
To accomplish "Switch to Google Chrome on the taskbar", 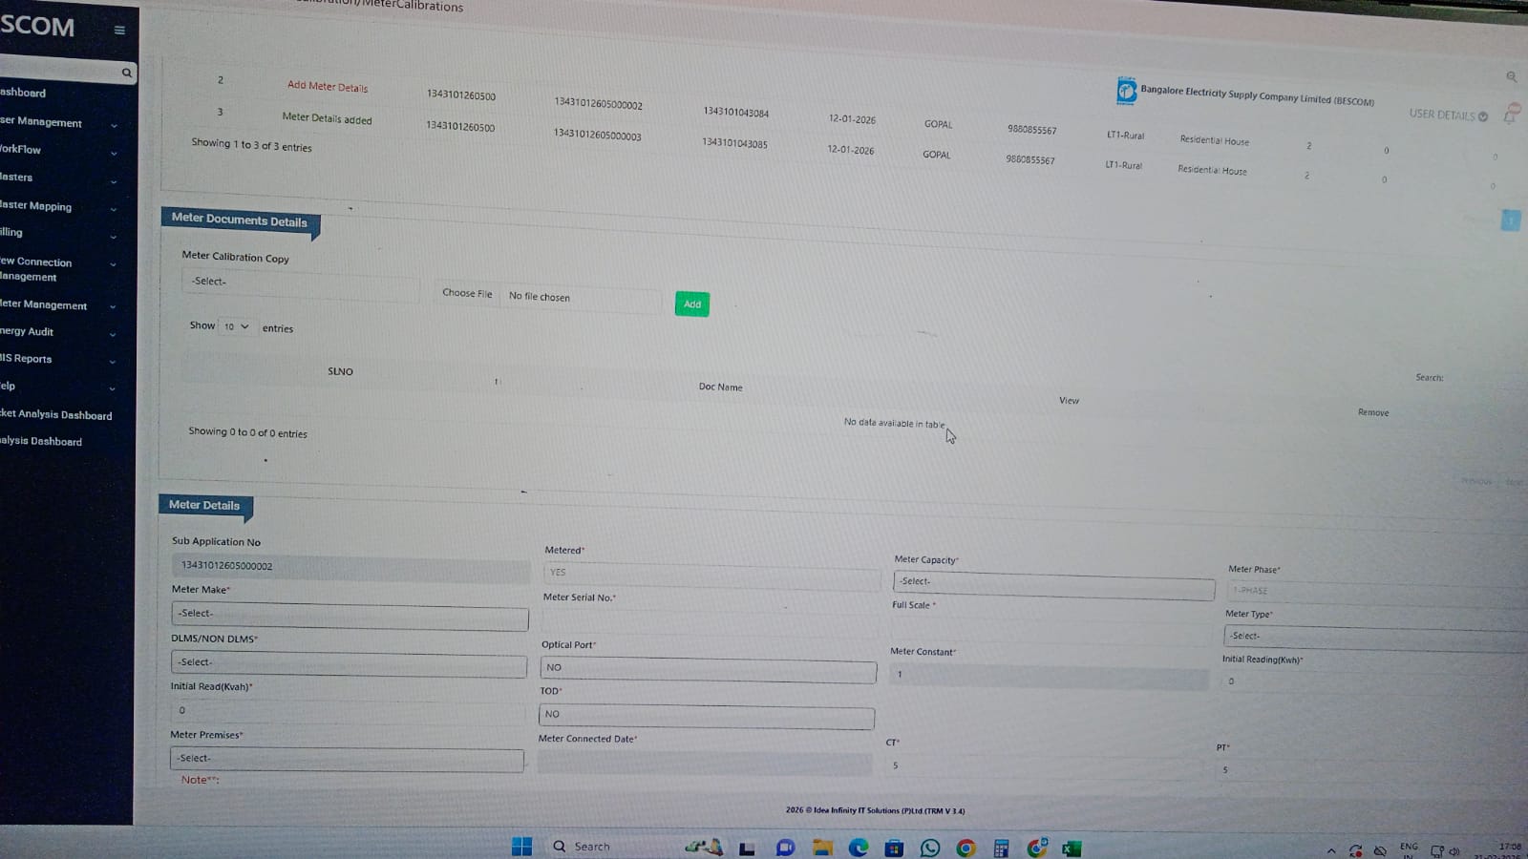I will pos(966,848).
